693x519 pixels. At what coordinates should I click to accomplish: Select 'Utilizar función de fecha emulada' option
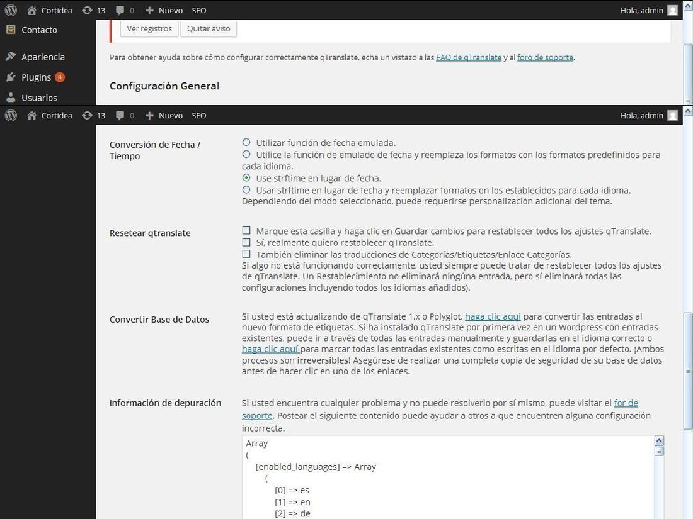click(x=246, y=142)
